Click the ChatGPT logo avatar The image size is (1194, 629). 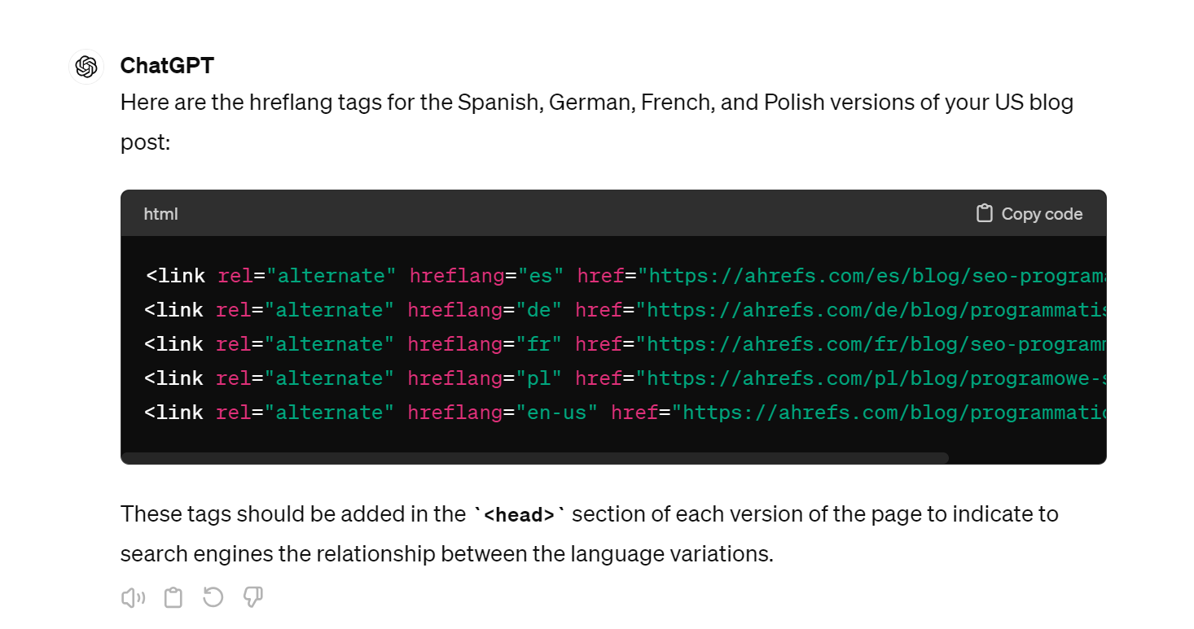[x=86, y=67]
